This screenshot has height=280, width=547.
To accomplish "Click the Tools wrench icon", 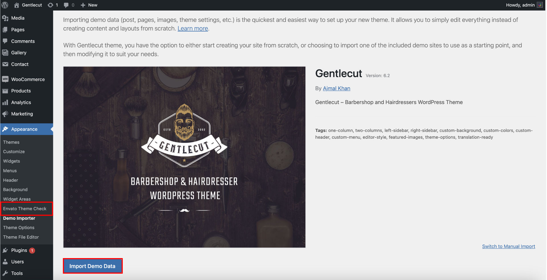I will pos(5,273).
